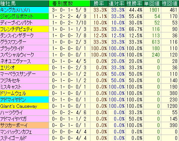The width and height of the screenshot is (179, 141).
Task: Sort by the 単回値 column header
Action: point(152,3)
